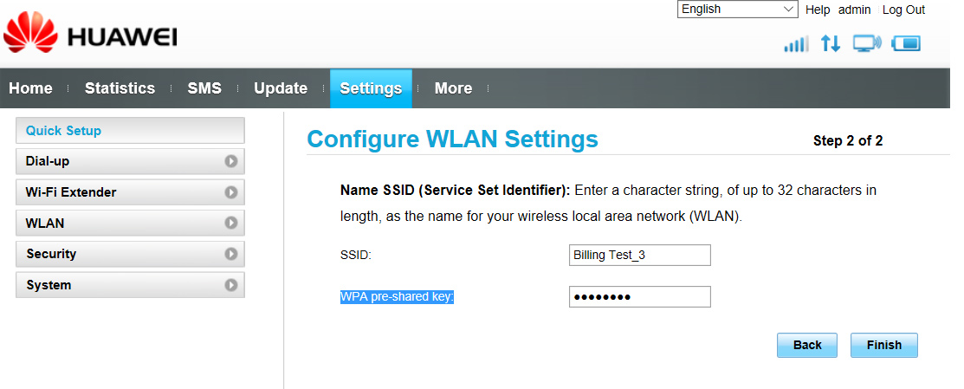Click the arrow icon beside Dial-up
The image size is (964, 389).
(230, 161)
